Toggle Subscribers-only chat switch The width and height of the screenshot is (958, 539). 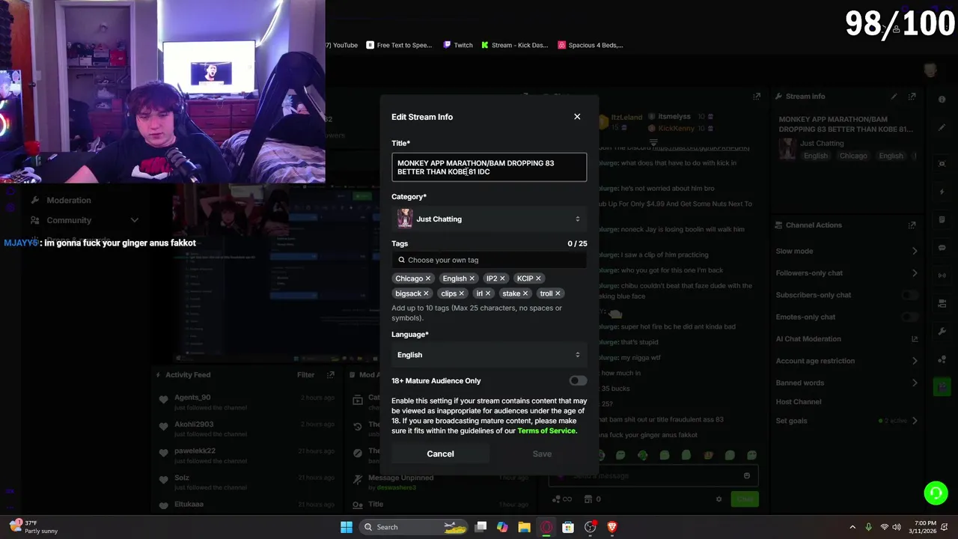coord(909,295)
